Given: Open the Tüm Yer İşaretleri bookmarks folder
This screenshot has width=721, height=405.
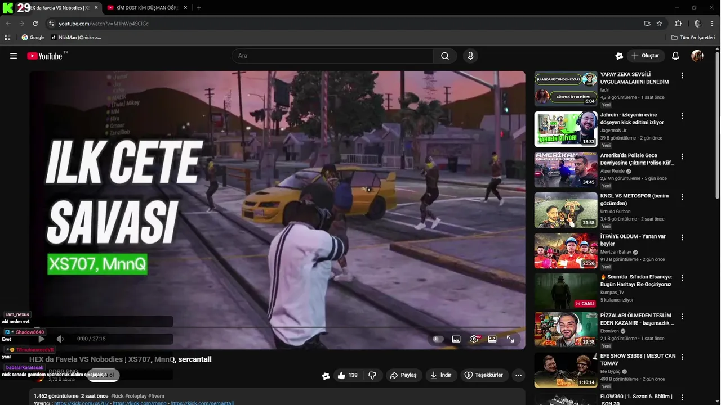Looking at the screenshot, I should (693, 38).
